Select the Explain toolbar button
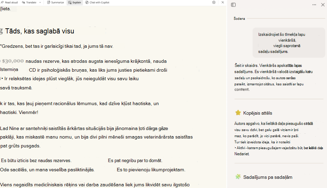The width and height of the screenshot is (327, 188). (74, 2)
